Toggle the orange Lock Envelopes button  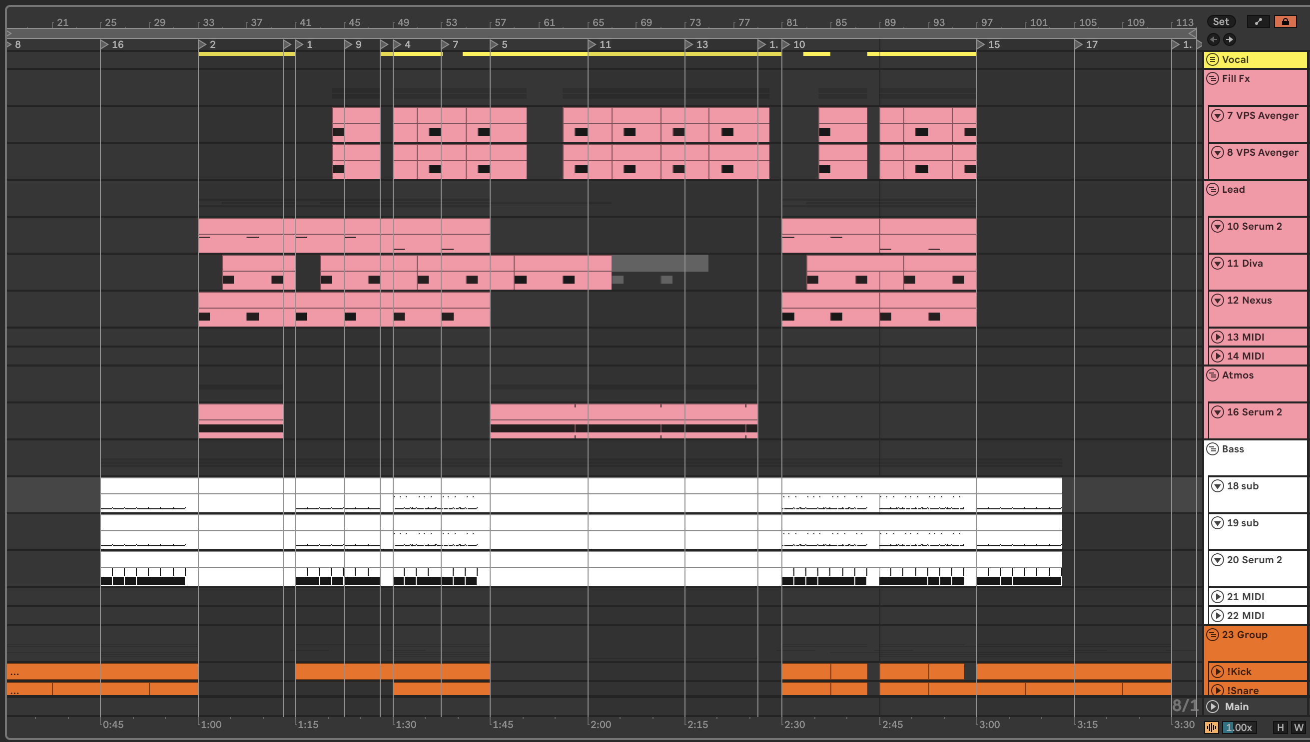pyautogui.click(x=1285, y=21)
